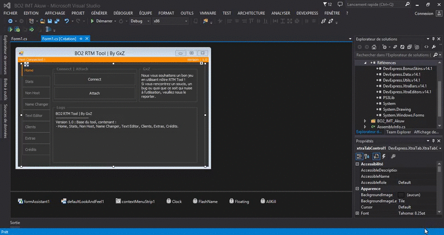
Task: Click the BackgroundImage preview swatch
Action: (401, 195)
